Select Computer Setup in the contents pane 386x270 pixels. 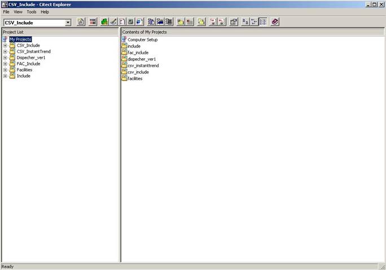(142, 40)
